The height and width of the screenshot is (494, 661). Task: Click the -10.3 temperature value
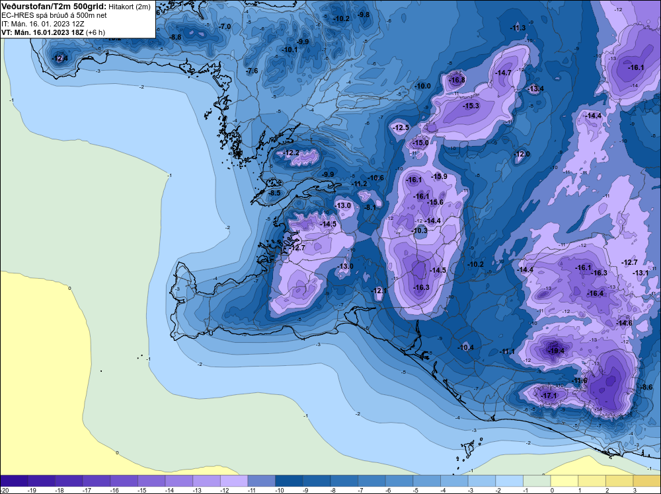click(x=420, y=230)
